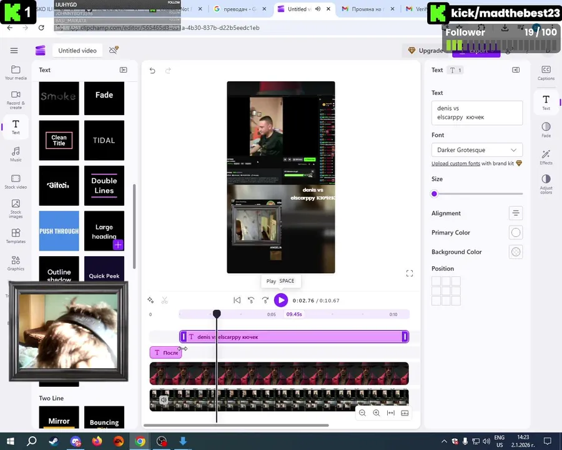Open Record & create sidebar section
The image size is (562, 450).
point(16,100)
